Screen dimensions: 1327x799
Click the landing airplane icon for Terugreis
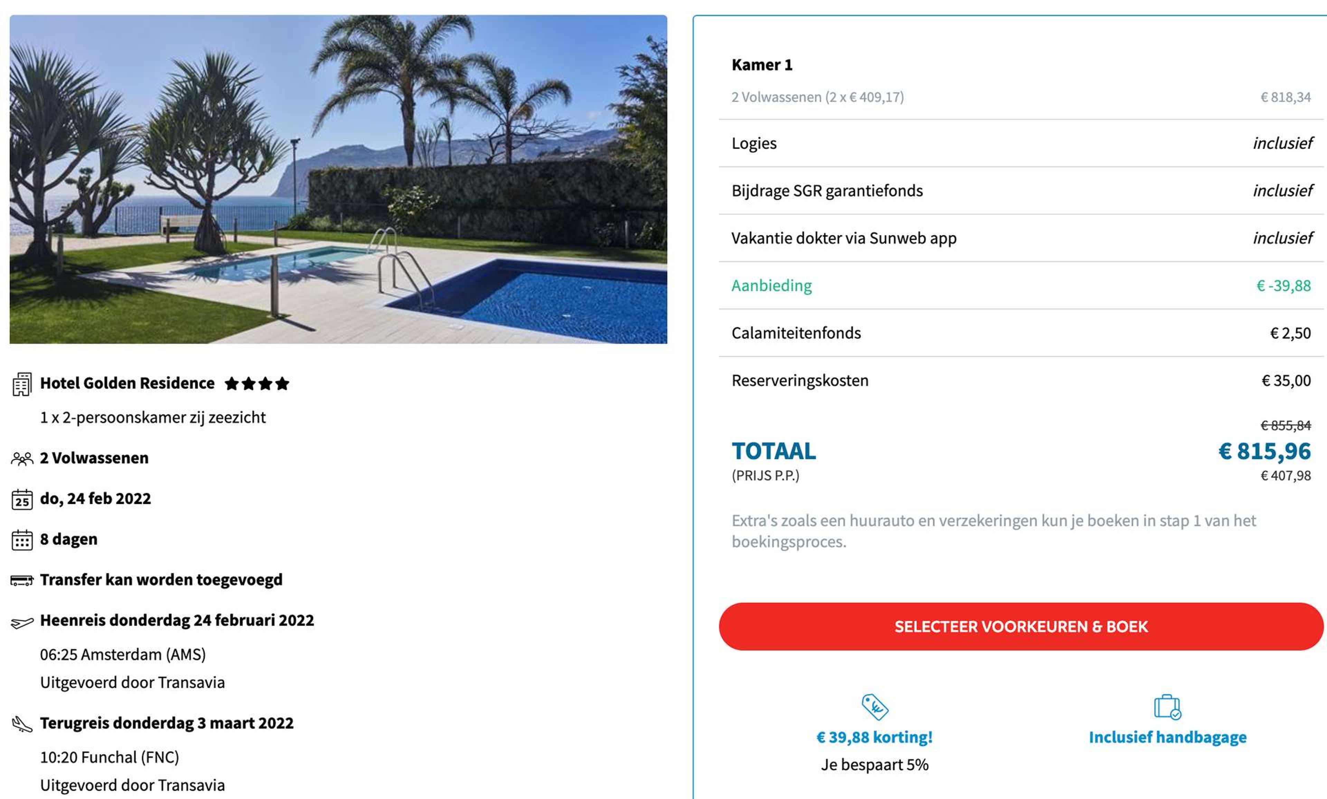coord(22,724)
